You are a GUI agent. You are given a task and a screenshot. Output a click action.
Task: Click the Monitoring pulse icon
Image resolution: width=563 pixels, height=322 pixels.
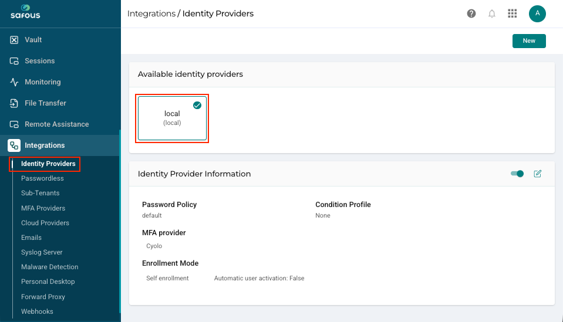click(14, 82)
